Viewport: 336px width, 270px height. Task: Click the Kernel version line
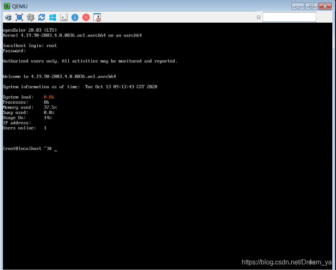click(x=72, y=35)
